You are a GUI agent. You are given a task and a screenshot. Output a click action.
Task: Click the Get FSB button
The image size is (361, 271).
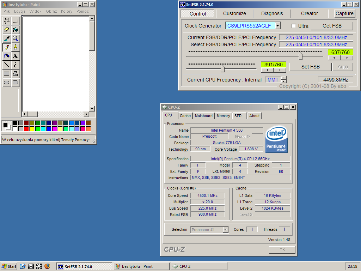click(x=332, y=26)
